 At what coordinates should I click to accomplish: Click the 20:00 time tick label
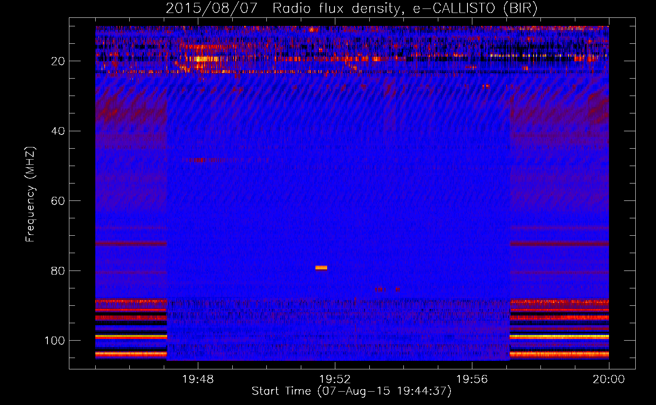pos(609,379)
